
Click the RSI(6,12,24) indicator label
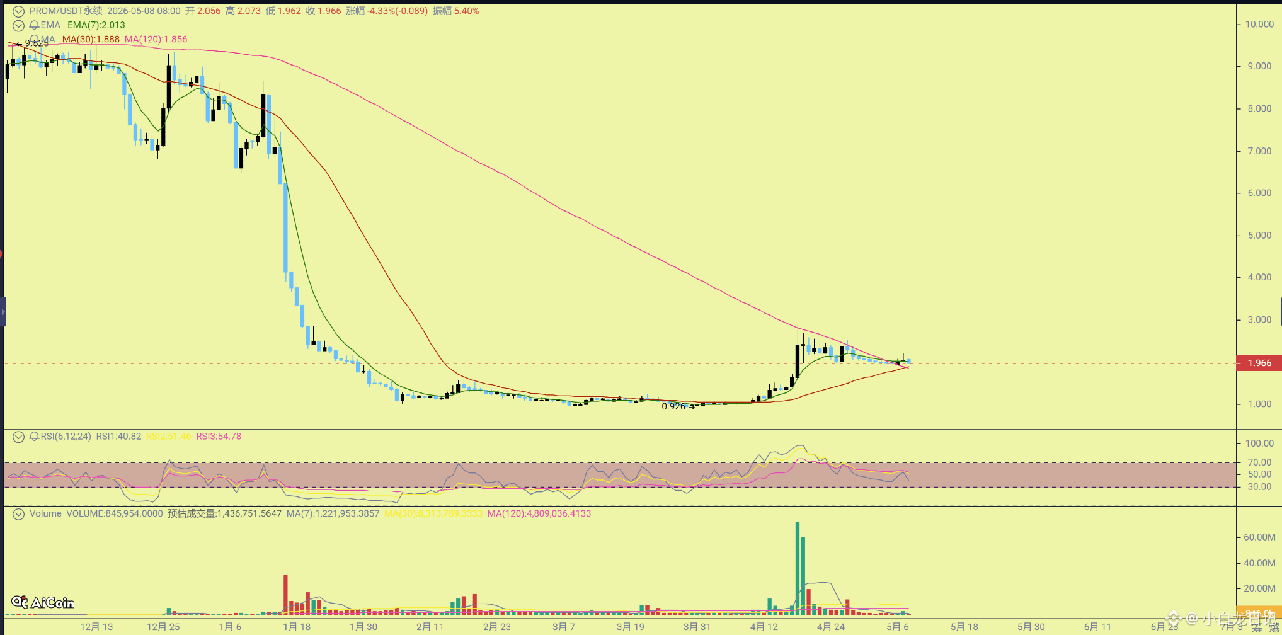(x=66, y=437)
